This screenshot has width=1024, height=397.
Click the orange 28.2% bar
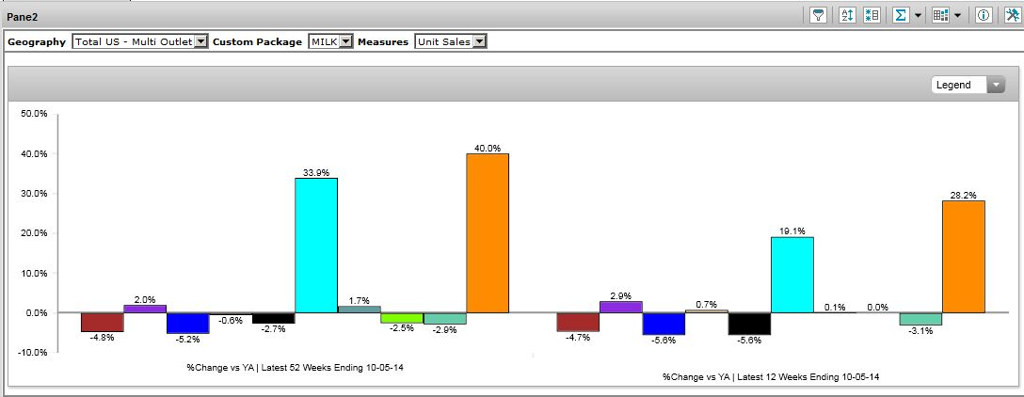point(963,256)
